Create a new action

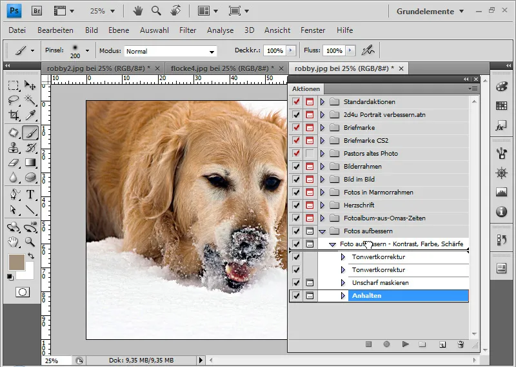point(442,344)
